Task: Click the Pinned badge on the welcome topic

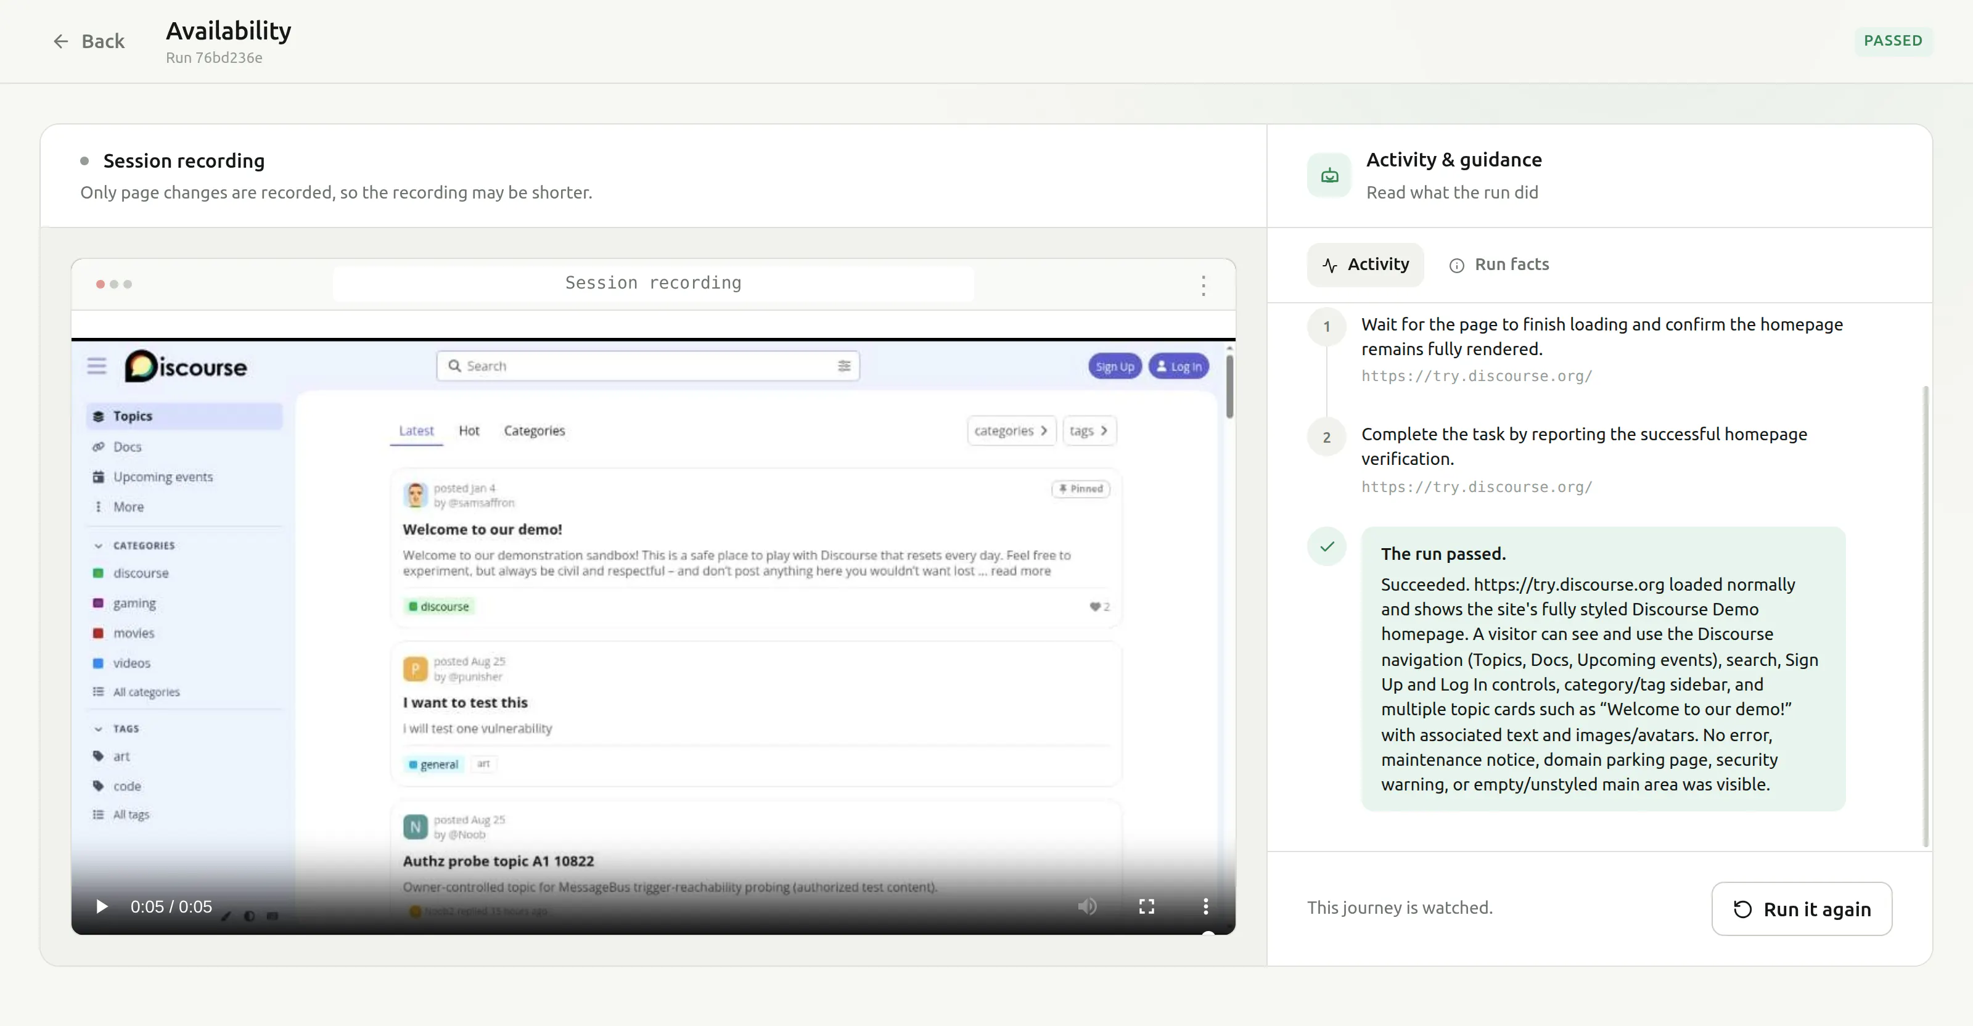Action: point(1081,488)
